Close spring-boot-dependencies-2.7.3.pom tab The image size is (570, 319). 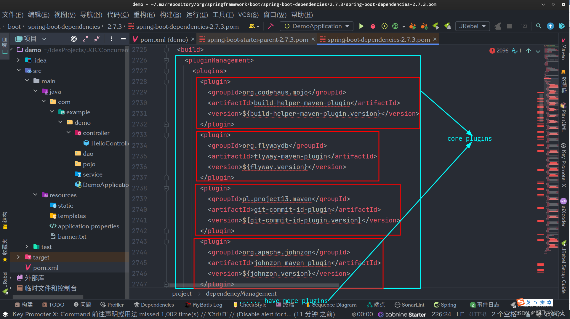(x=435, y=39)
